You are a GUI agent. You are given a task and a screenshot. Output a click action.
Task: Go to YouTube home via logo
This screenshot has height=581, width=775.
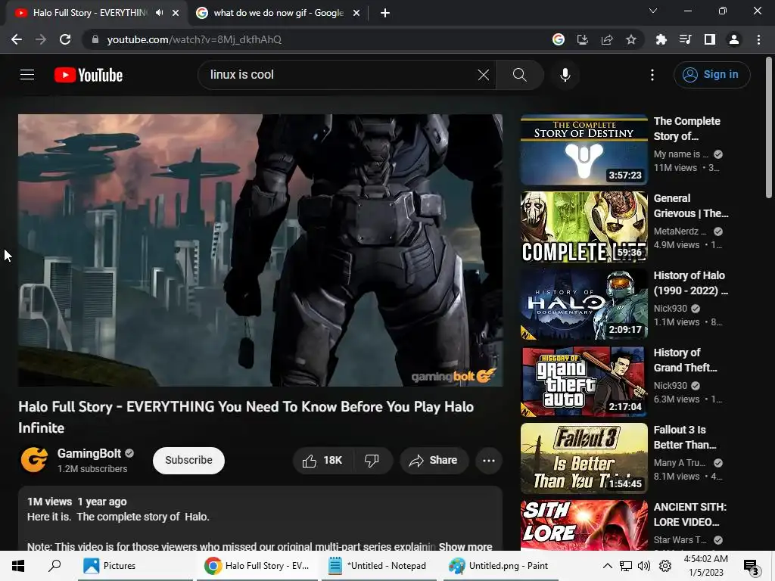click(89, 75)
